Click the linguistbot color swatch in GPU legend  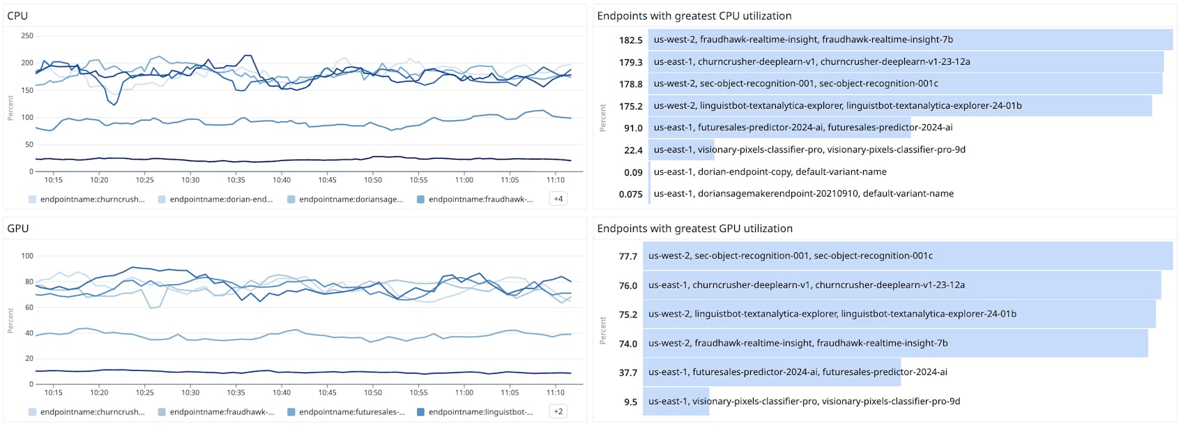click(420, 412)
